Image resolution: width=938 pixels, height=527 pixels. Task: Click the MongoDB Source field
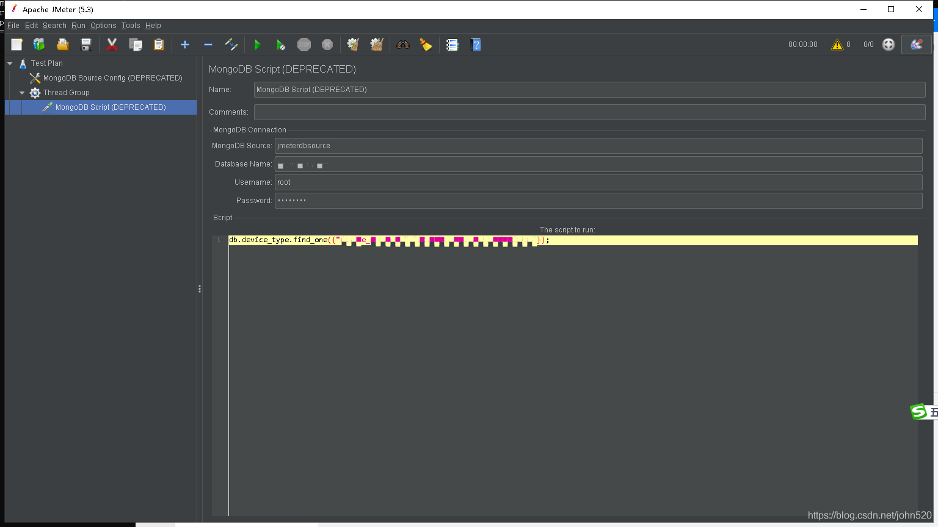click(598, 146)
